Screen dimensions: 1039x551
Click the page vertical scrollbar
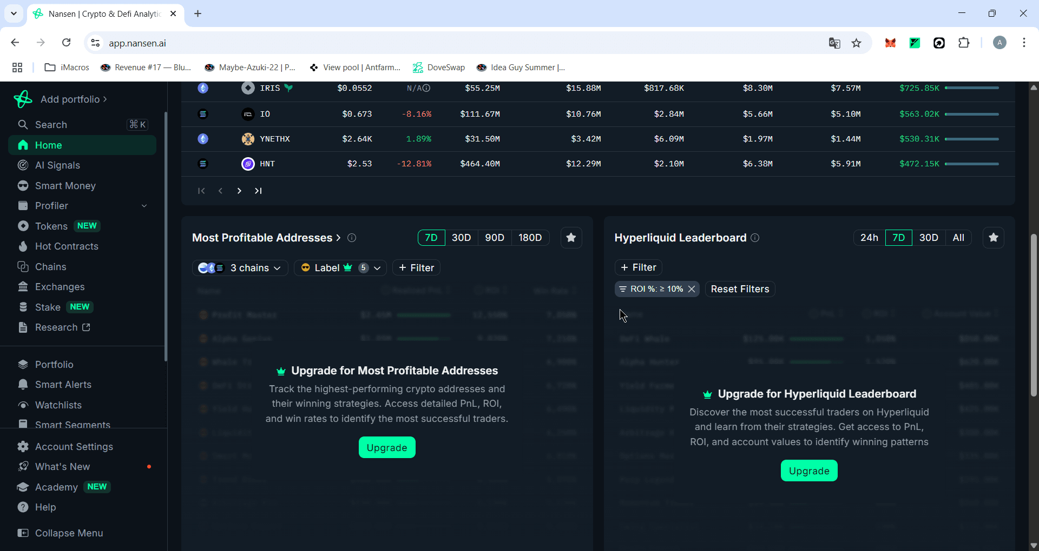1034,316
